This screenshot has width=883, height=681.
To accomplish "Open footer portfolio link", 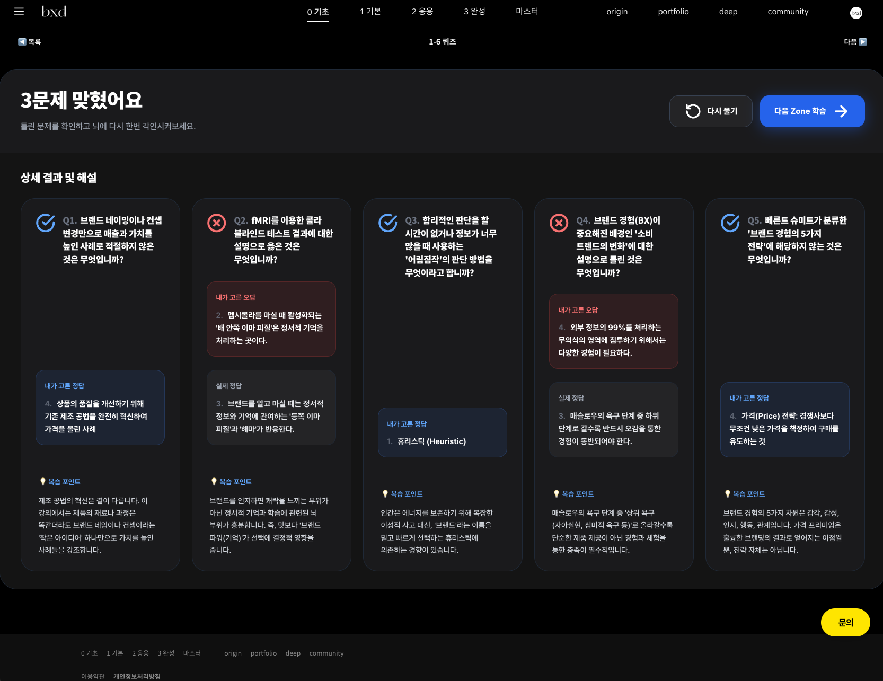I will tap(263, 653).
